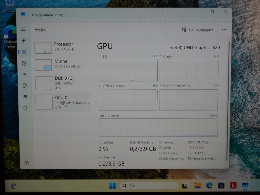
Task: Launch Microsoft Edge from the taskbar
Action: [x=209, y=185]
